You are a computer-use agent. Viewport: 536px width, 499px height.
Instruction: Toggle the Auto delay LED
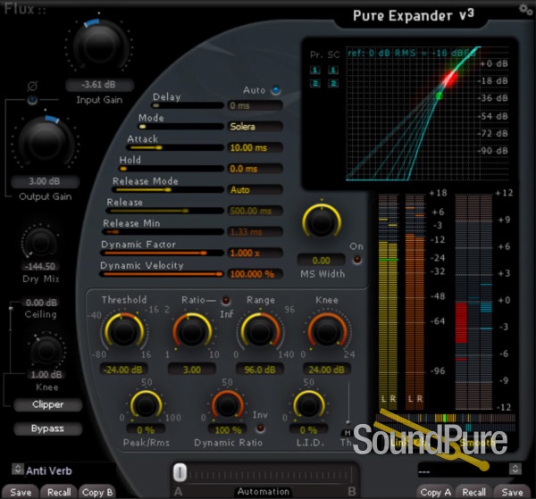275,90
